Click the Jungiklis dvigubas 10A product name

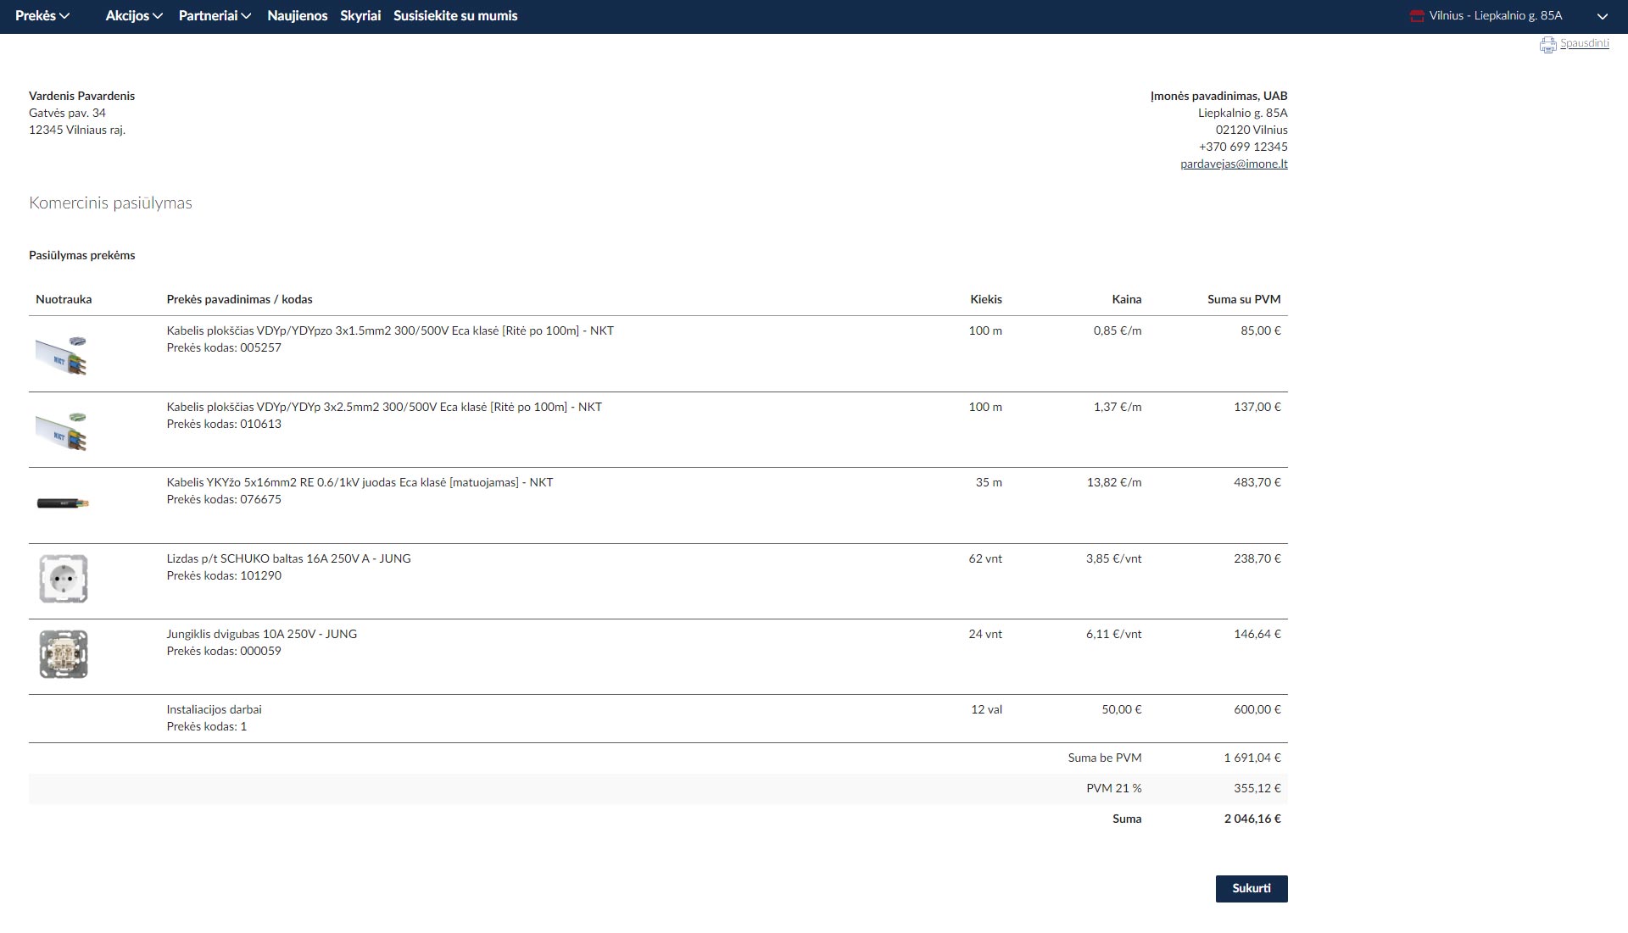[261, 634]
